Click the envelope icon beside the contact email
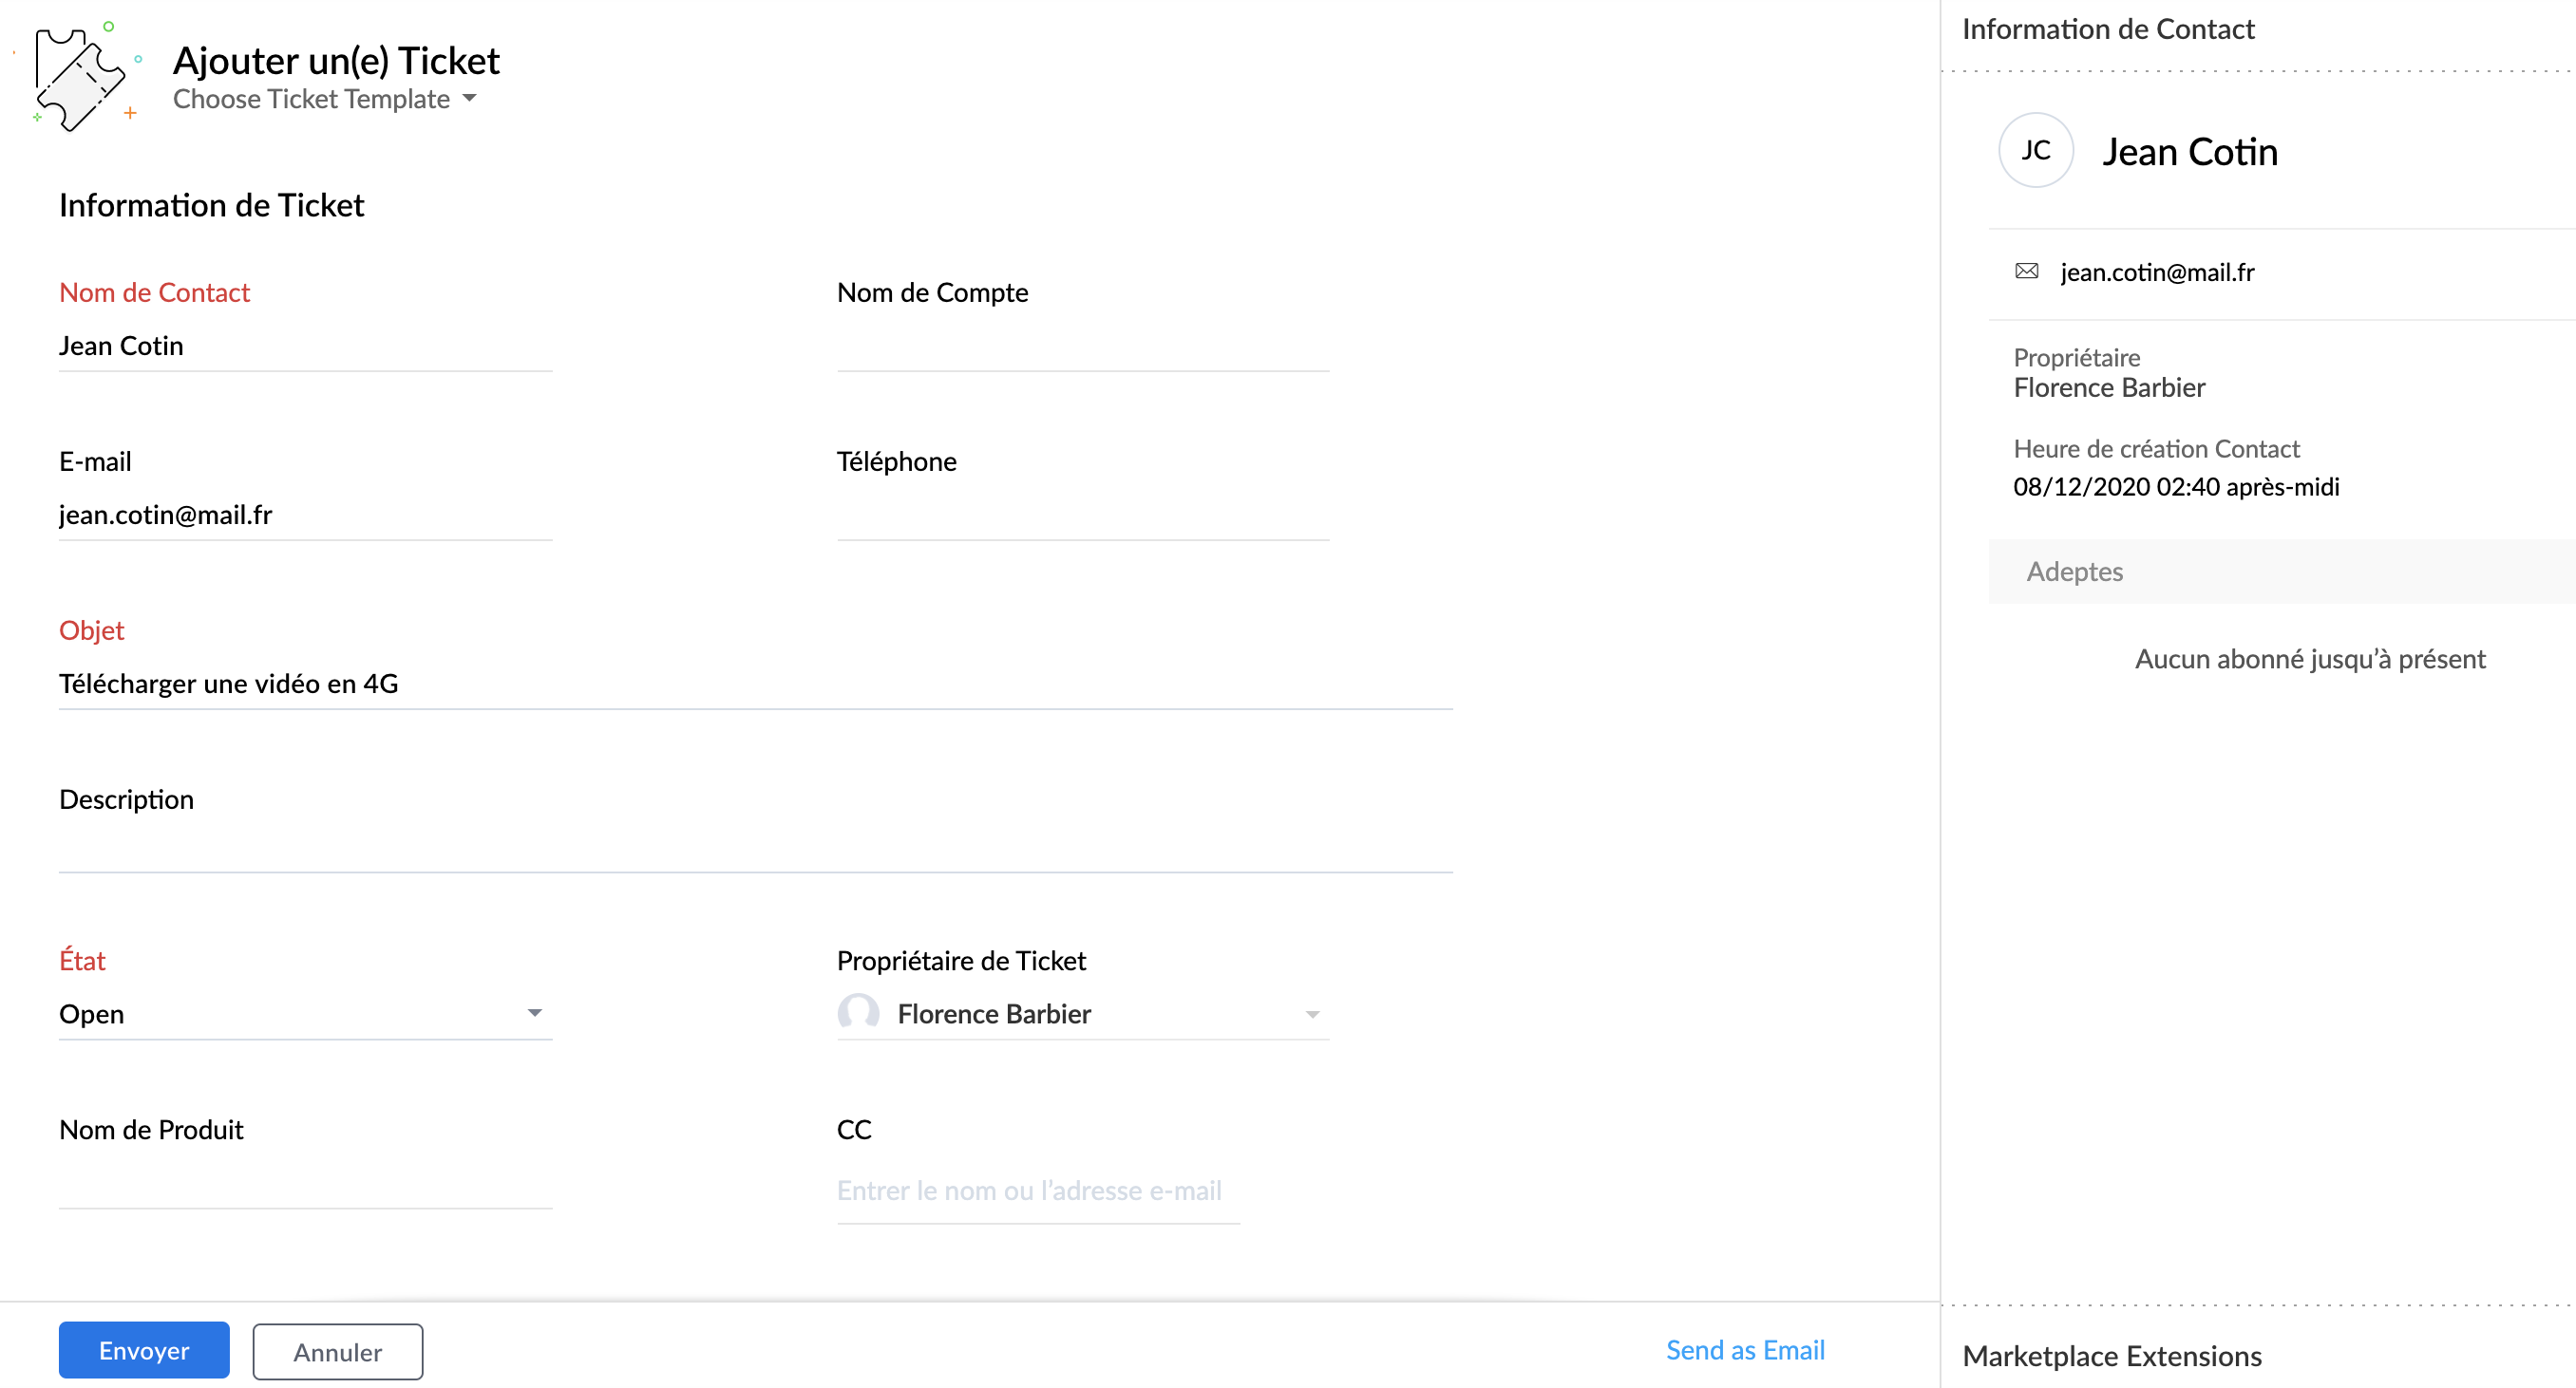Screen dimensions: 2576x1388 tap(2026, 272)
